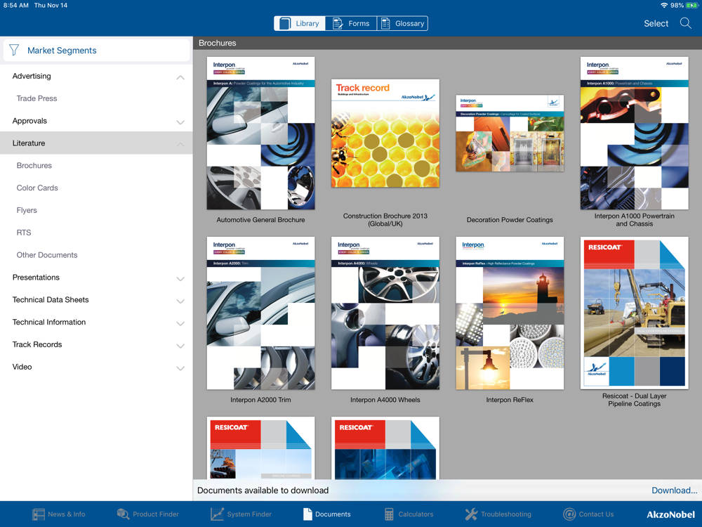Viewport: 702px width, 527px height.
Task: Select RTS in the sidebar
Action: pyautogui.click(x=24, y=233)
